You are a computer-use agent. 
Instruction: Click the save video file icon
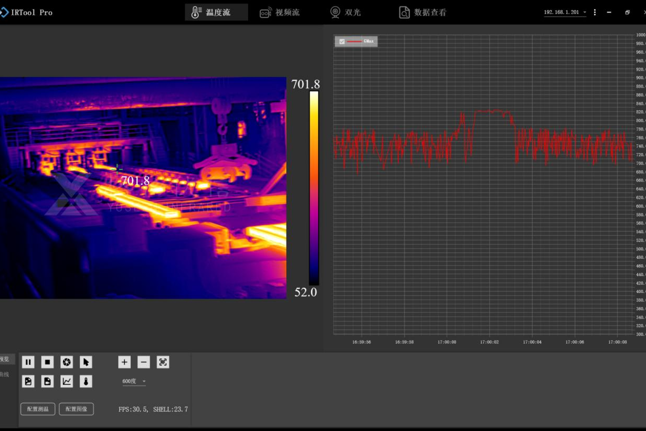[48, 382]
